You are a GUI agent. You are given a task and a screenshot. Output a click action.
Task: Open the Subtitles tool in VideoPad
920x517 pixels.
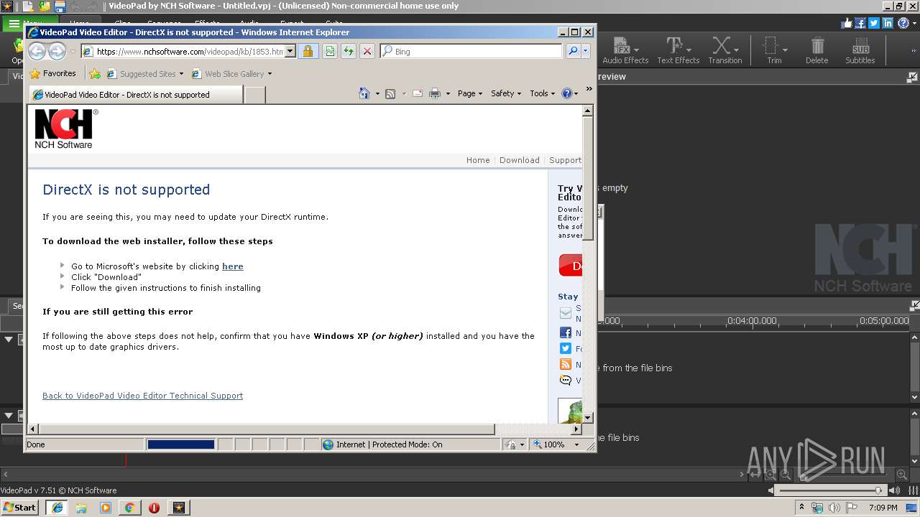(860, 51)
